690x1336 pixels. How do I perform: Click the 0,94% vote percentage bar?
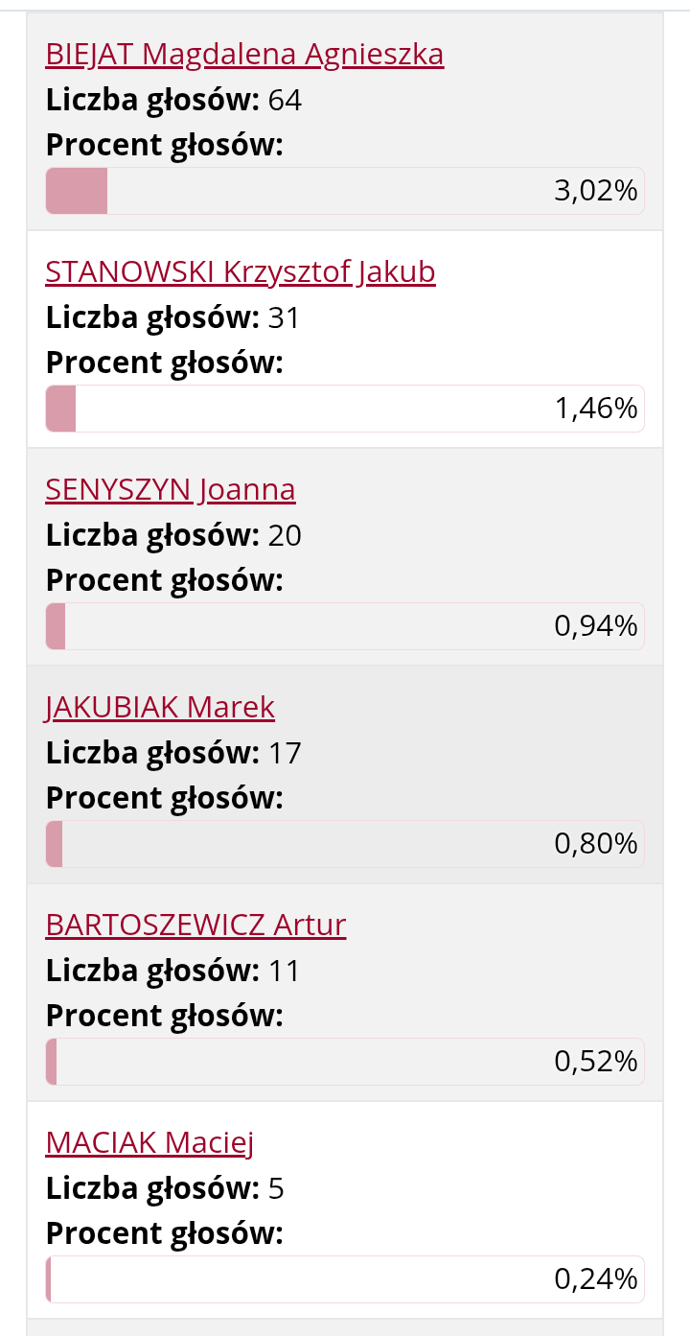click(x=345, y=626)
